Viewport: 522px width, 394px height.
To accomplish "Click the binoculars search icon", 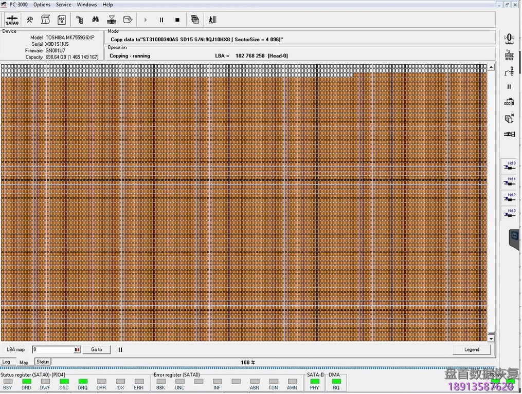I will (x=95, y=20).
